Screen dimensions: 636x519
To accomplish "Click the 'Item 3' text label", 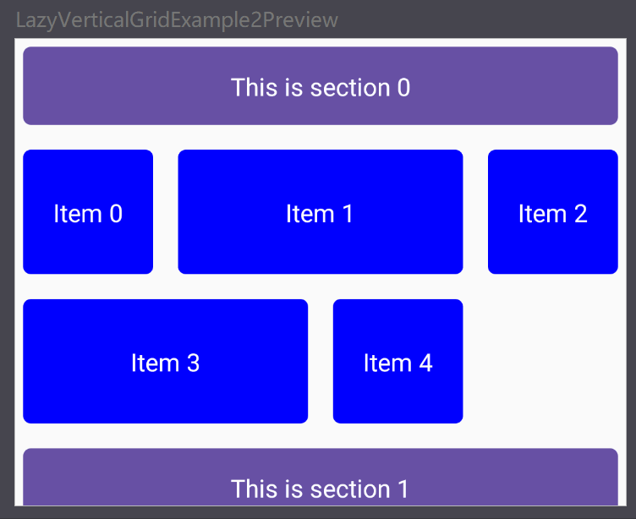I will [165, 363].
